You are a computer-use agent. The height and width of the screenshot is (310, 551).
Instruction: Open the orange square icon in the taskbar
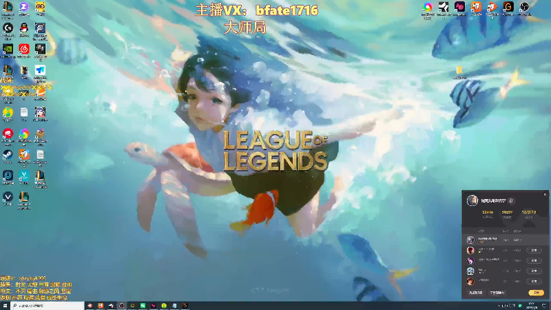(101, 306)
